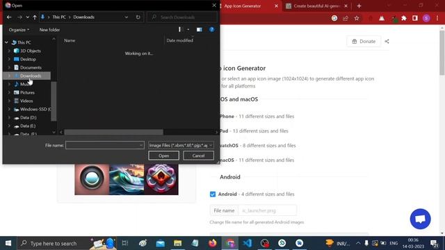Screen dimensions: 445x250
Task: Open Task View on the taskbar
Action: point(125,243)
